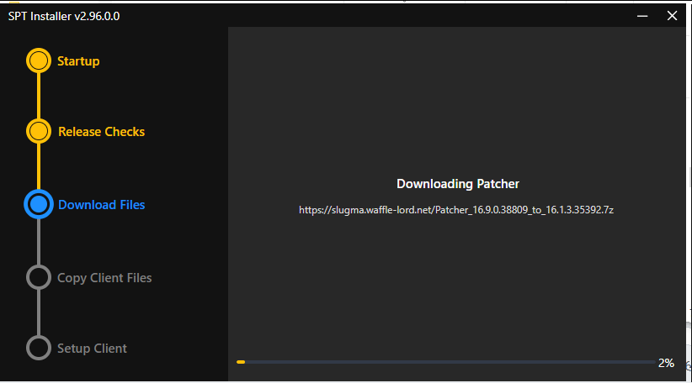The height and width of the screenshot is (383, 692).
Task: Minimize the SPT Installer window
Action: coord(642,16)
